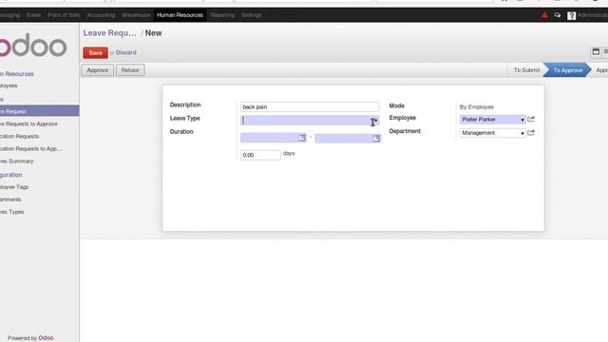Screen dimensions: 608x342
Task: Expand the Employee dropdown arrow
Action: click(x=522, y=120)
